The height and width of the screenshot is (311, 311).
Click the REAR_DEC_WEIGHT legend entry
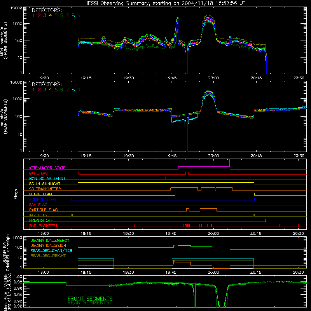48,256
